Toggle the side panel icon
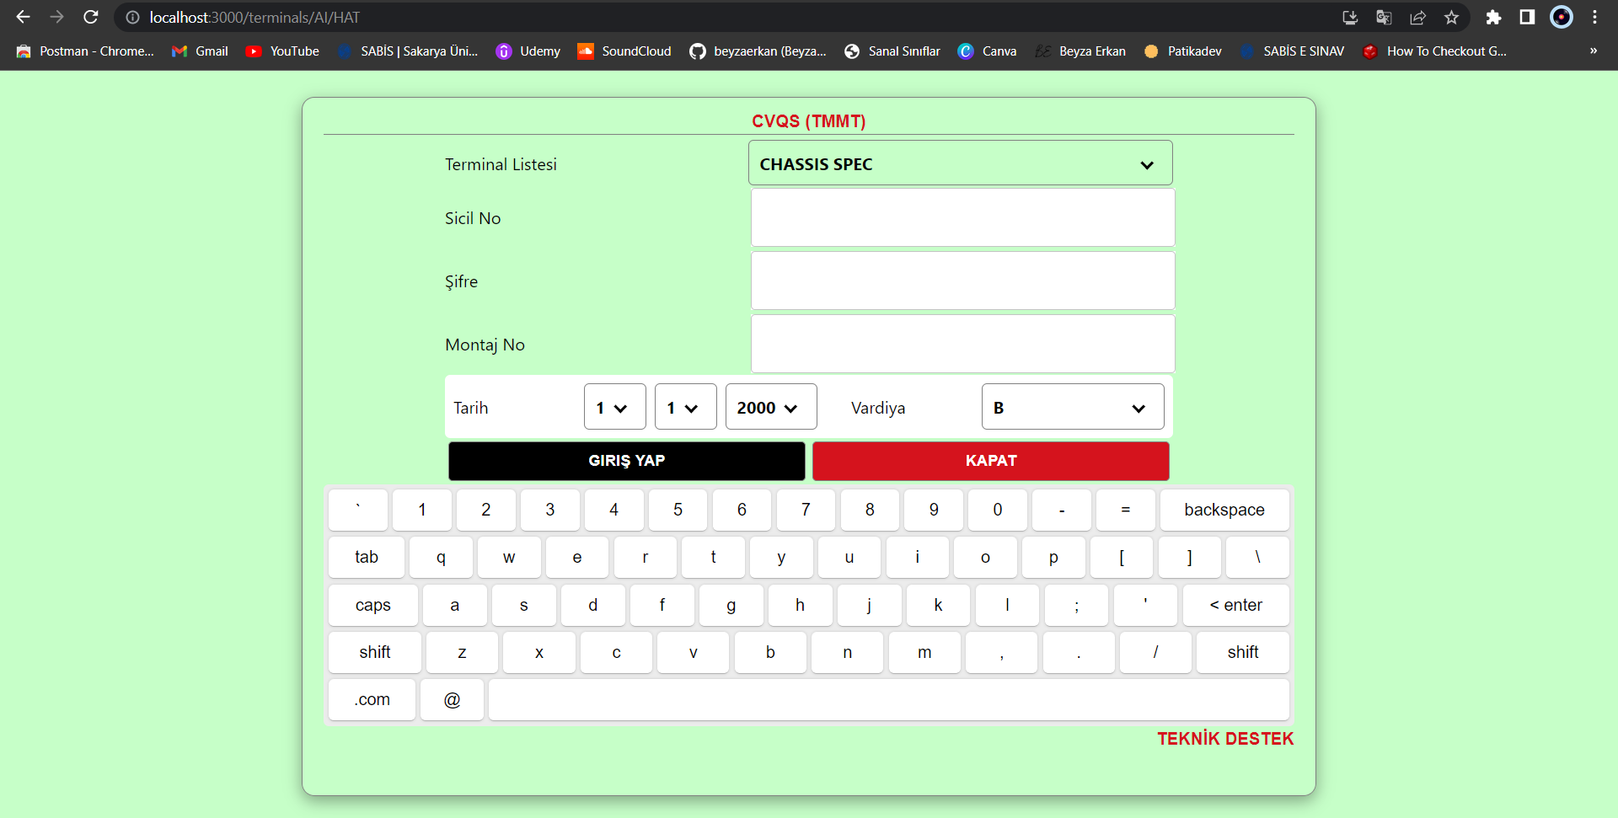Screen dimensions: 1618x818 click(x=1527, y=17)
